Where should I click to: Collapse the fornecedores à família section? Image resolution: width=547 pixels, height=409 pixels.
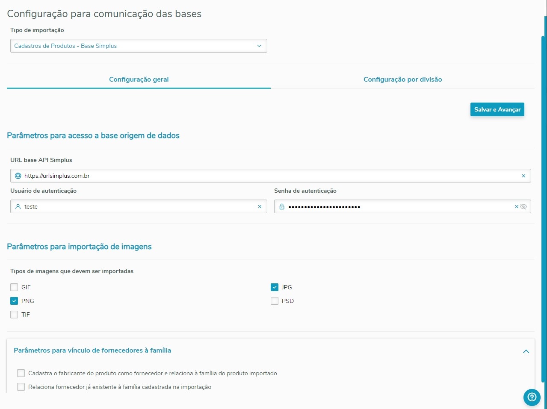pyautogui.click(x=526, y=351)
